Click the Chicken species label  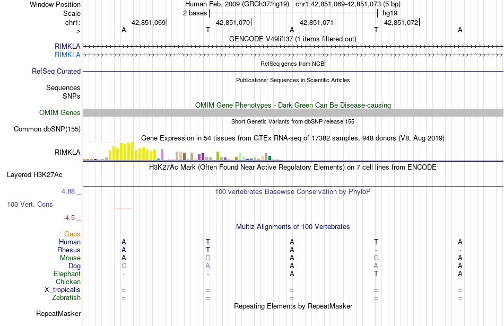point(68,281)
